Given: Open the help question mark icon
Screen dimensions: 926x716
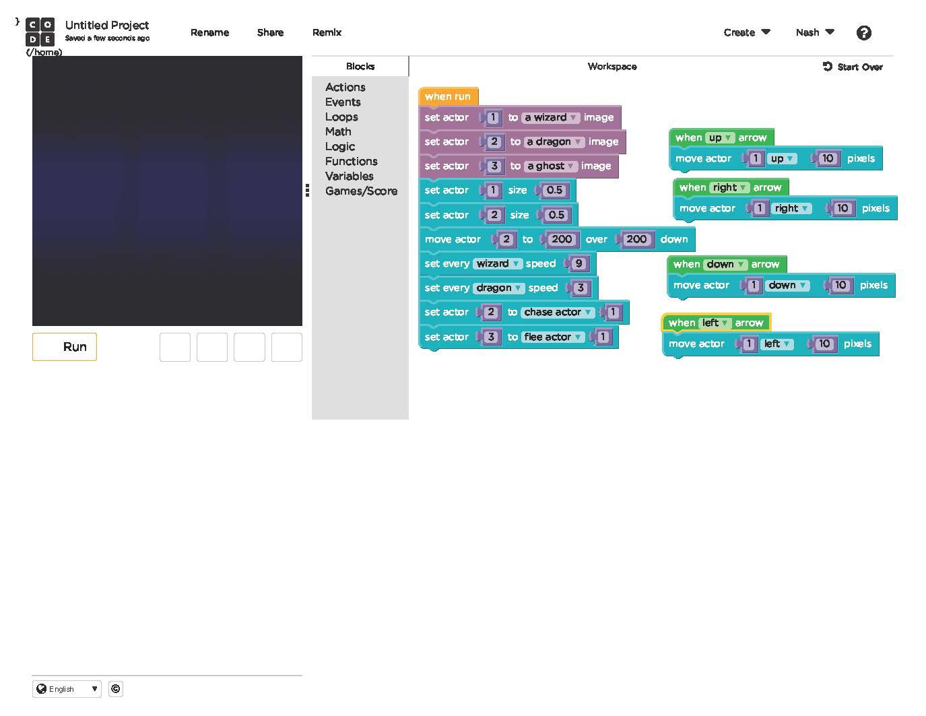Looking at the screenshot, I should (864, 33).
